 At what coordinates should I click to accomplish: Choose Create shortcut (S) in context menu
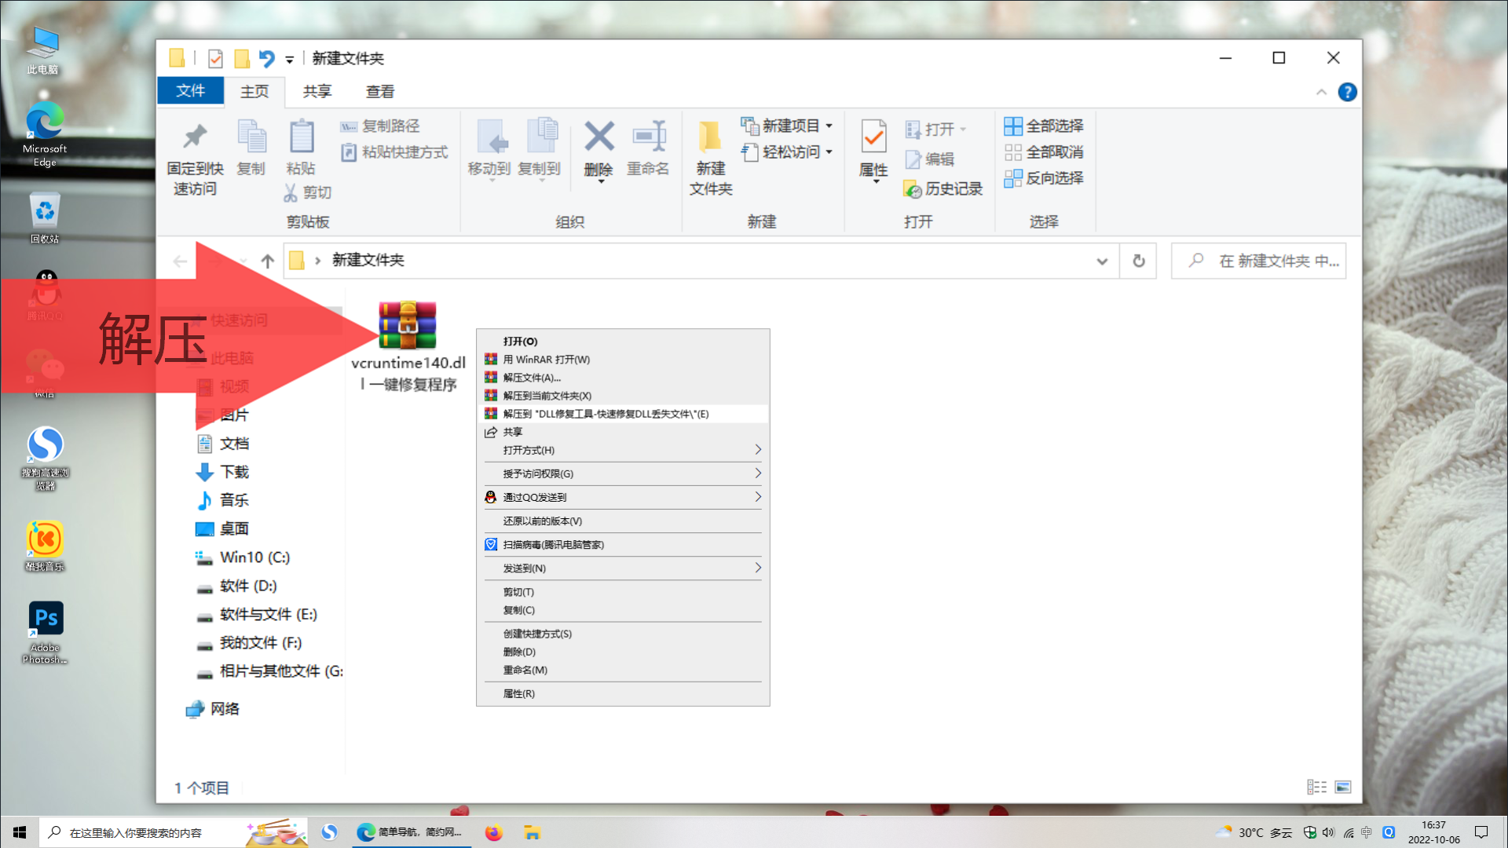[623, 634]
